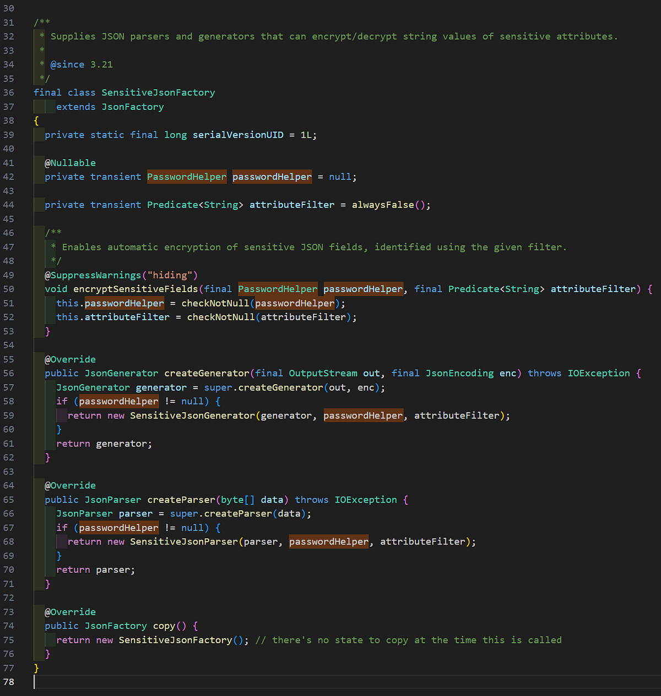
Task: Click createGenerator method name on line 56
Action: [x=207, y=374]
